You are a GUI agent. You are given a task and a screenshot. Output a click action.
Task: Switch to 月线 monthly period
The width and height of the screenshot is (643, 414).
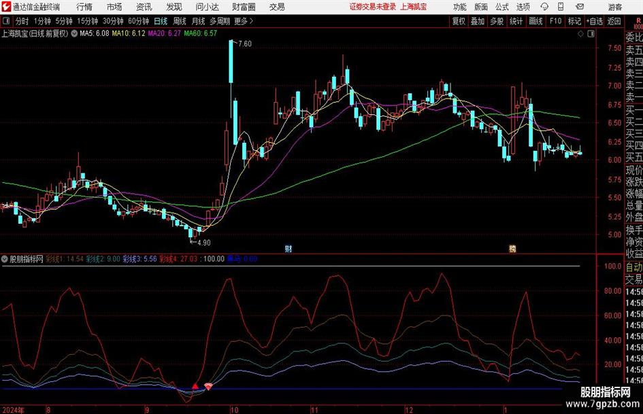click(x=199, y=21)
